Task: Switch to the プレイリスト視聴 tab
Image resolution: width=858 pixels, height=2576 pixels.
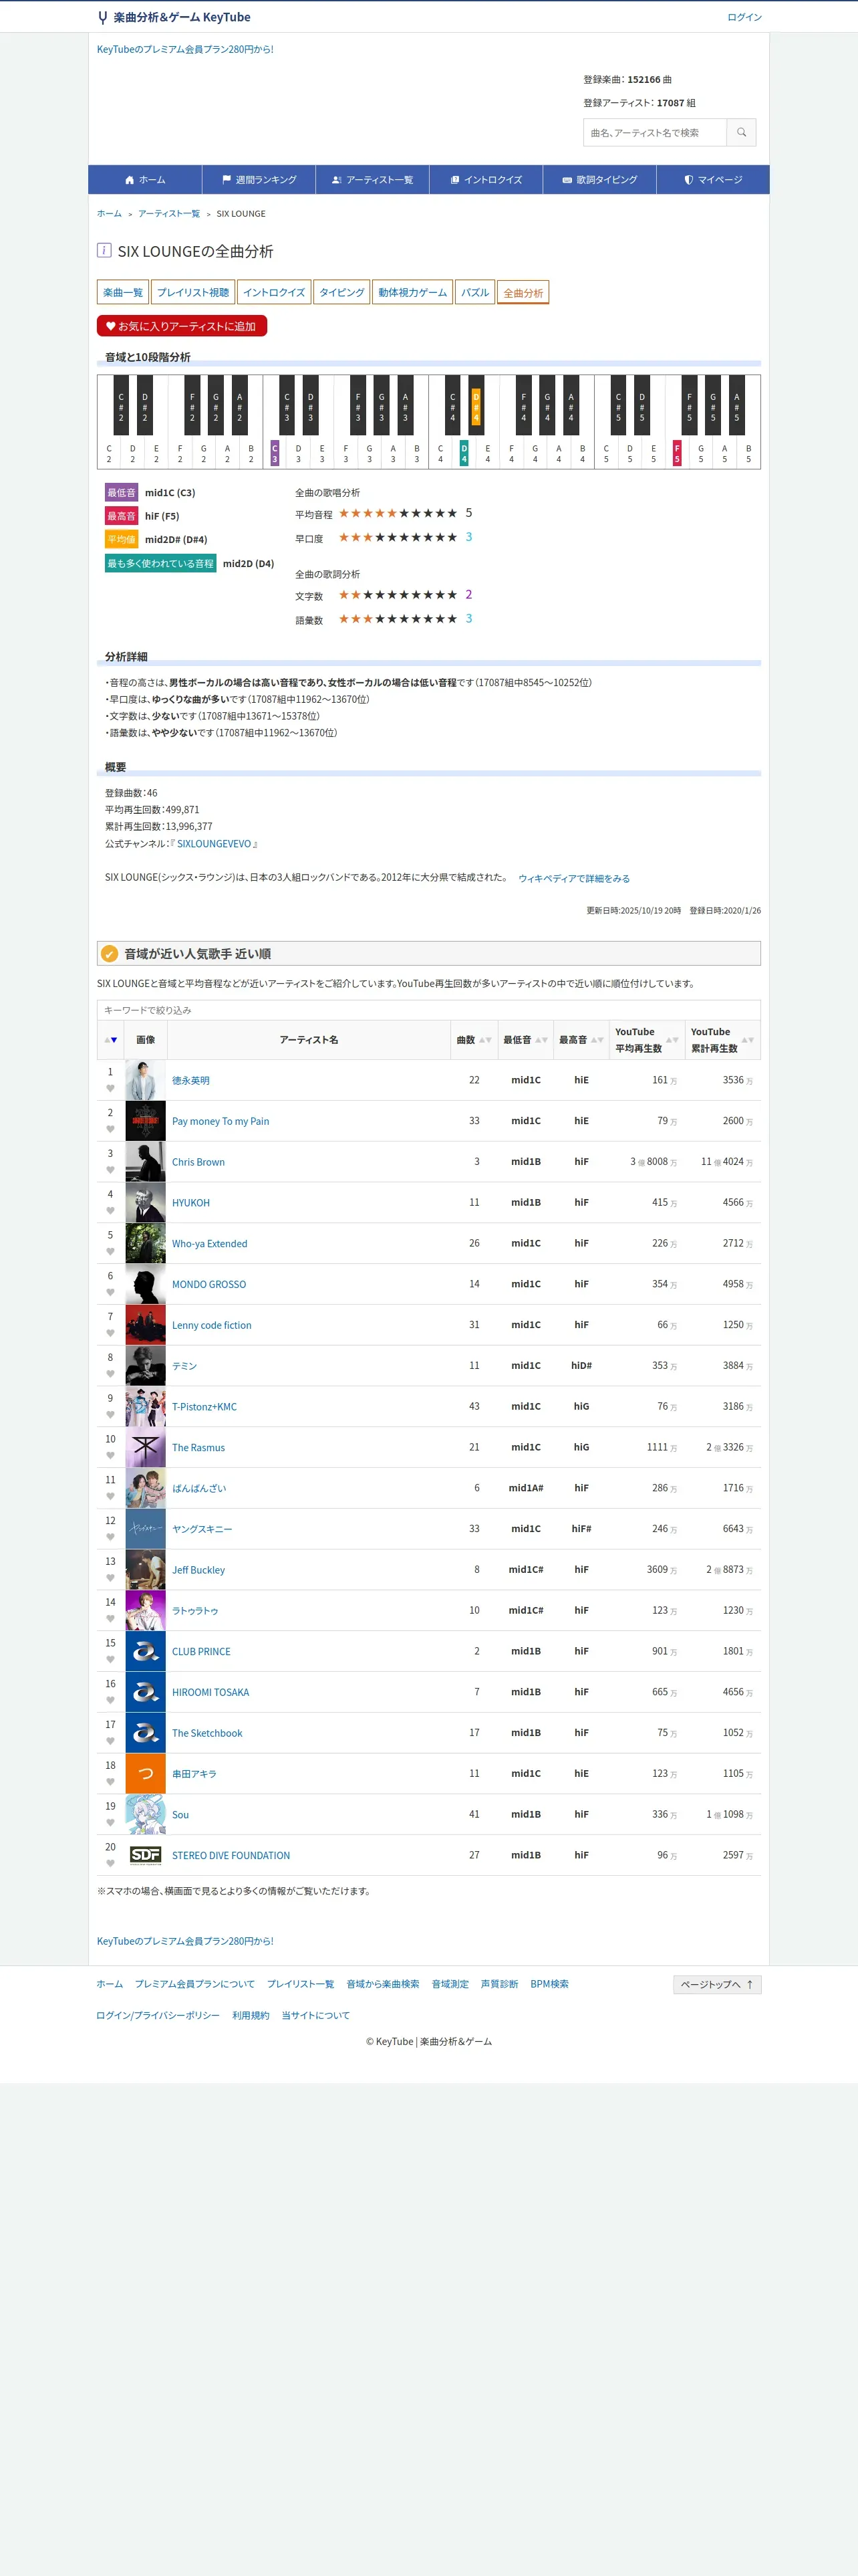Action: 192,292
